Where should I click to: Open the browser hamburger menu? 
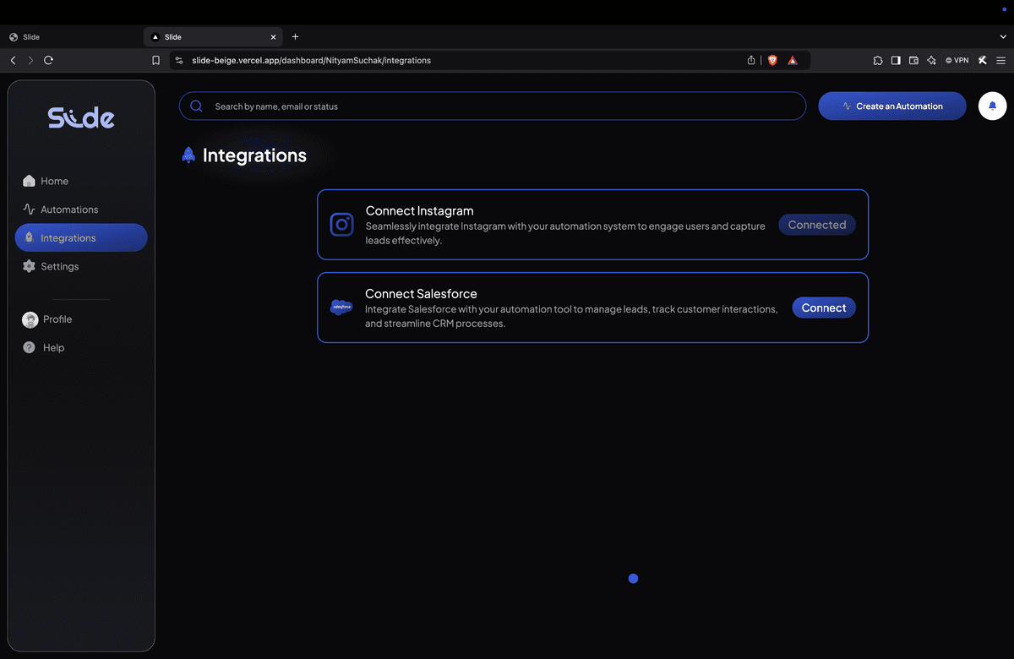pos(1001,60)
